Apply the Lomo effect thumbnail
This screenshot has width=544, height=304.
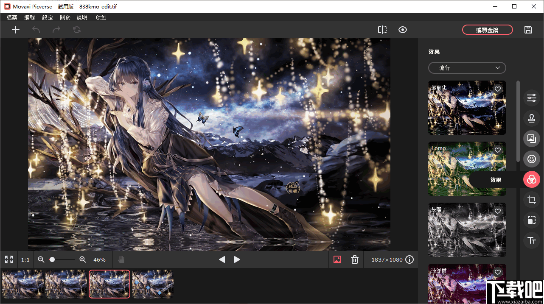click(x=467, y=169)
